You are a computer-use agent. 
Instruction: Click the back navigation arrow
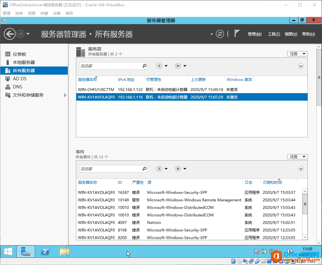[x=9, y=34]
